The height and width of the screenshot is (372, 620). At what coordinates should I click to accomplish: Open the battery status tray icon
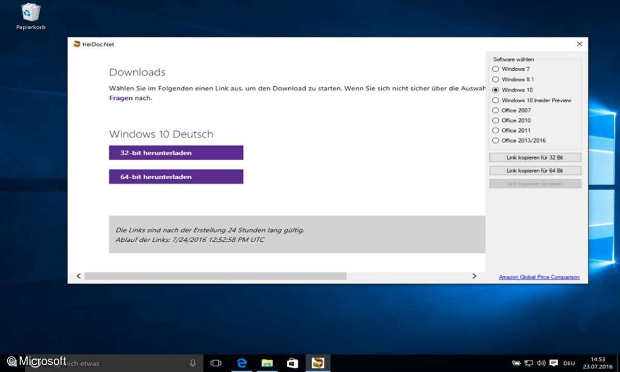(x=516, y=363)
